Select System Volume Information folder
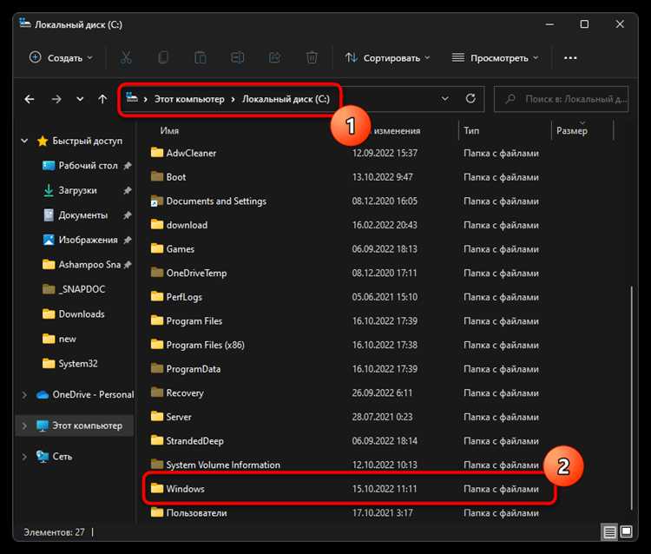Screen dimensions: 651x554 pyautogui.click(x=348, y=465)
